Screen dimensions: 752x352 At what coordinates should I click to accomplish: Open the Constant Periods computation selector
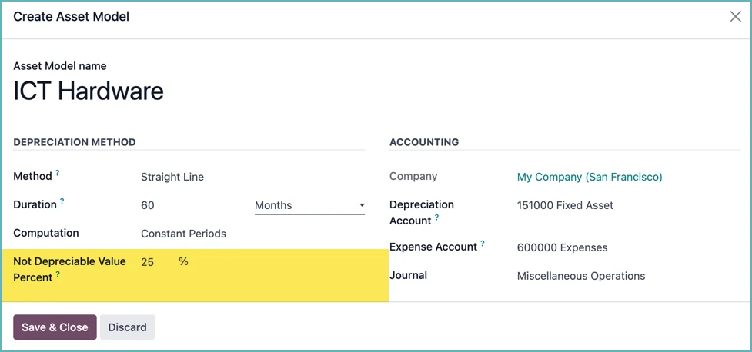click(252, 234)
